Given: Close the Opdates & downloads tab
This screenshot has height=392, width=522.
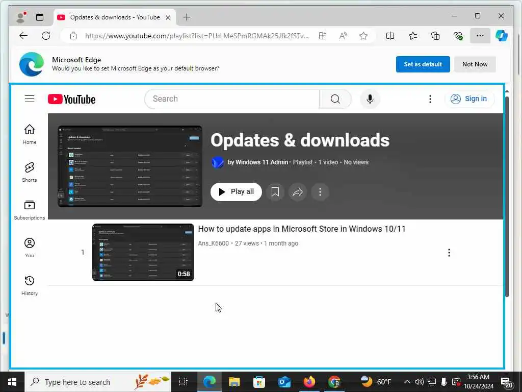Looking at the screenshot, I should click(168, 17).
